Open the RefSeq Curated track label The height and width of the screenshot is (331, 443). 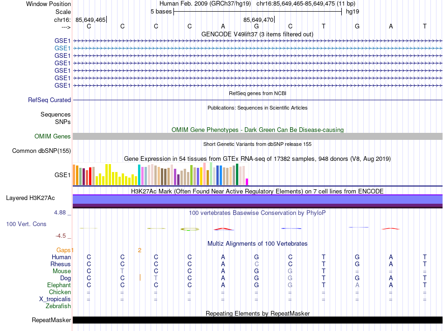point(49,100)
